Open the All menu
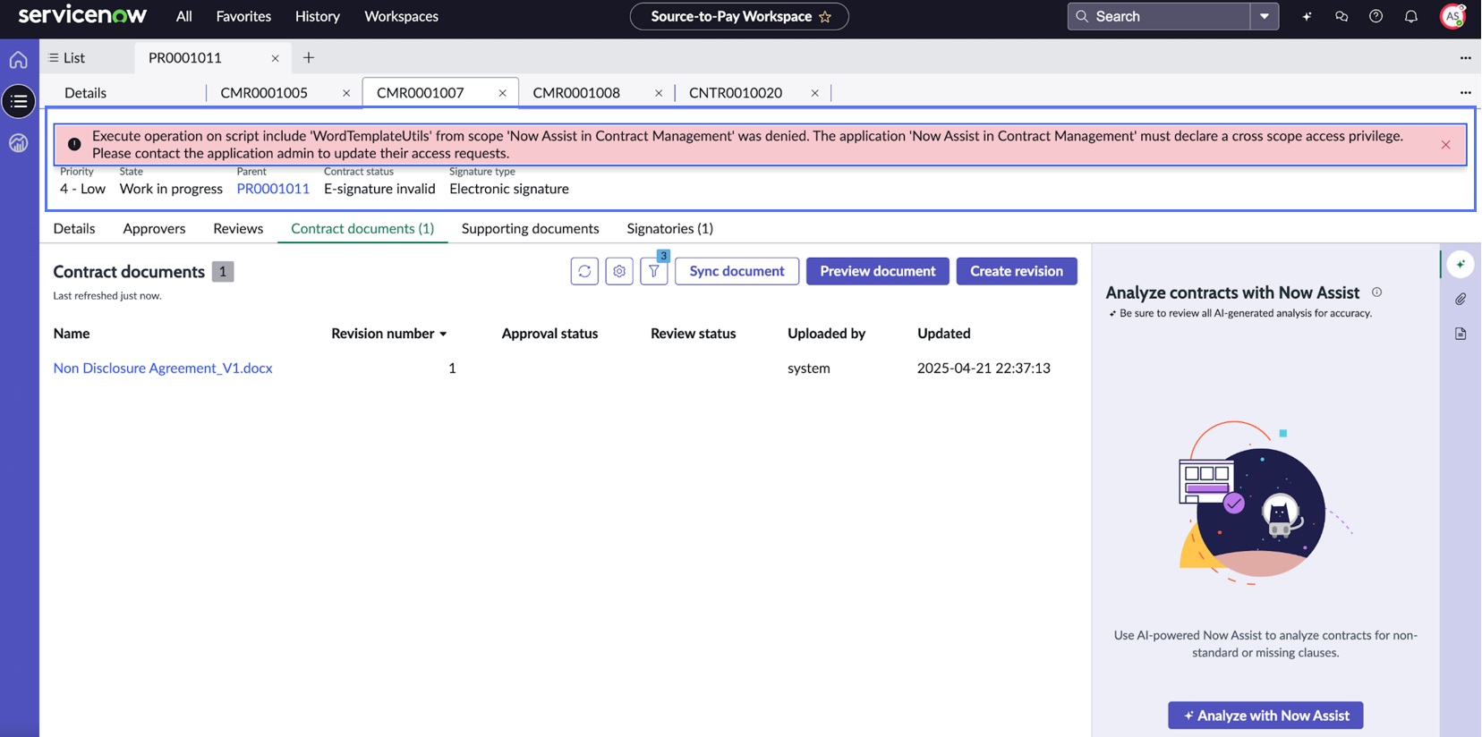Screen dimensions: 1482x737 tap(184, 16)
